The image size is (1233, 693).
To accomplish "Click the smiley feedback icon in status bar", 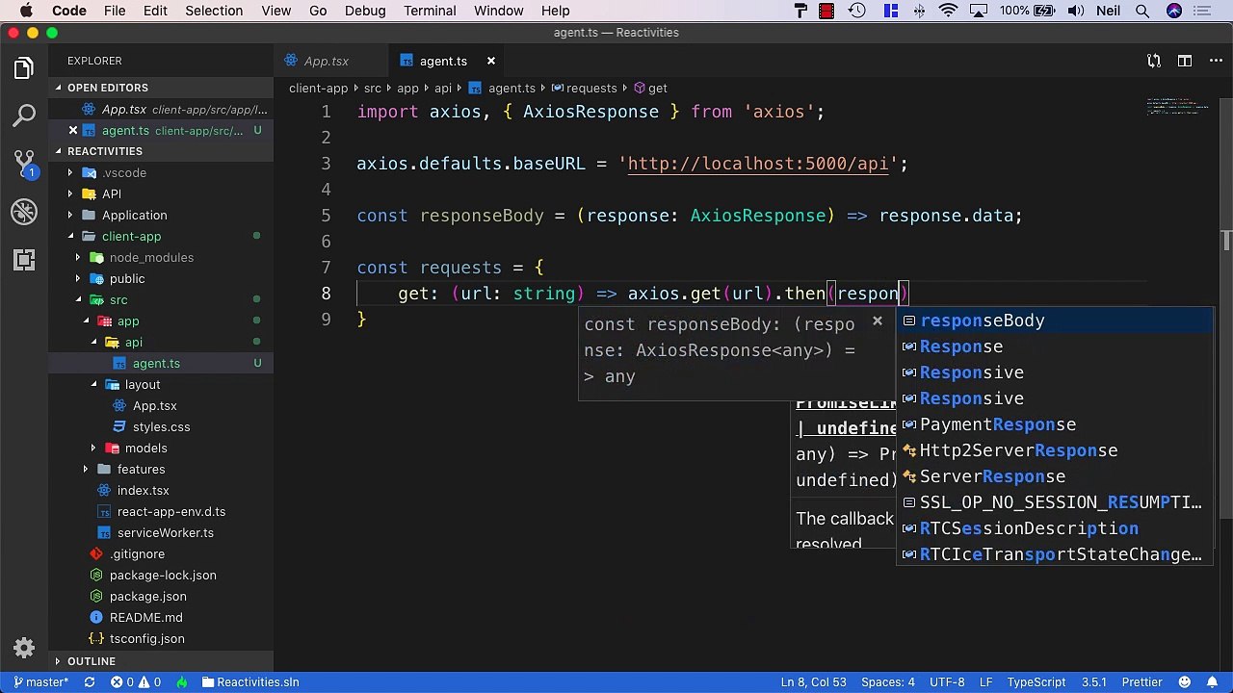I will click(x=1186, y=682).
